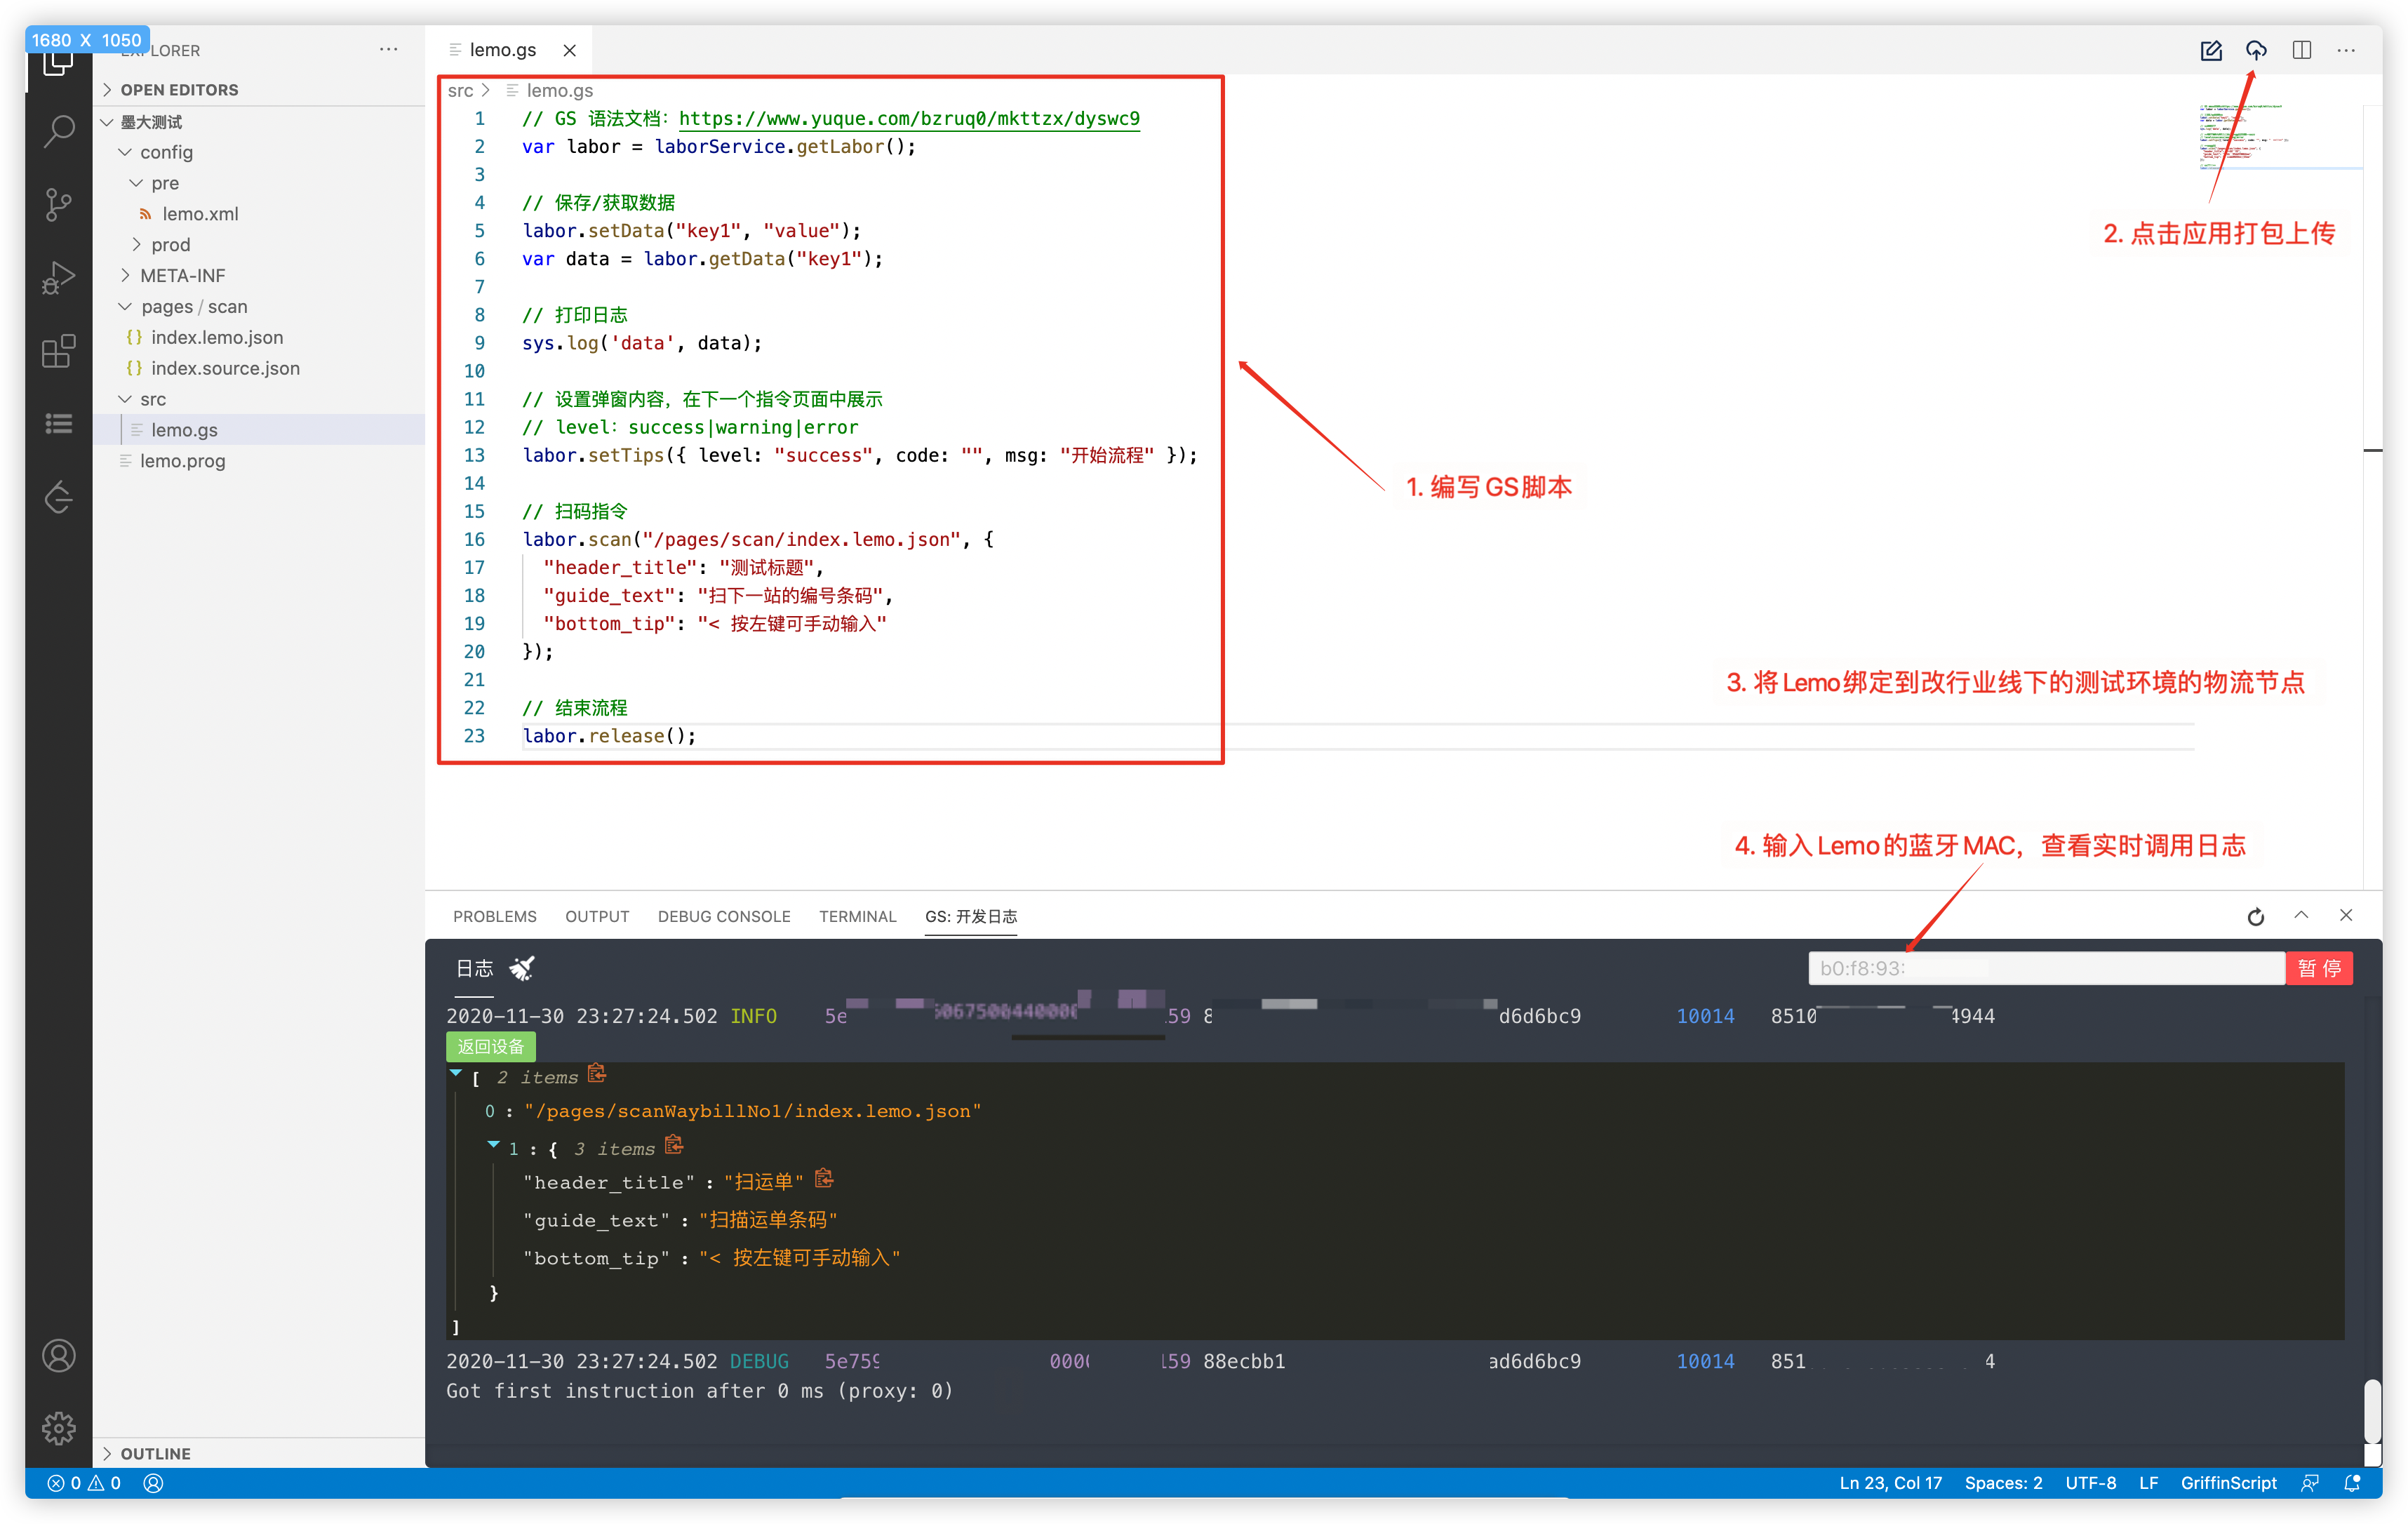Image resolution: width=2408 pixels, height=1524 pixels.
Task: Click the refresh icon in panel header
Action: click(2256, 916)
